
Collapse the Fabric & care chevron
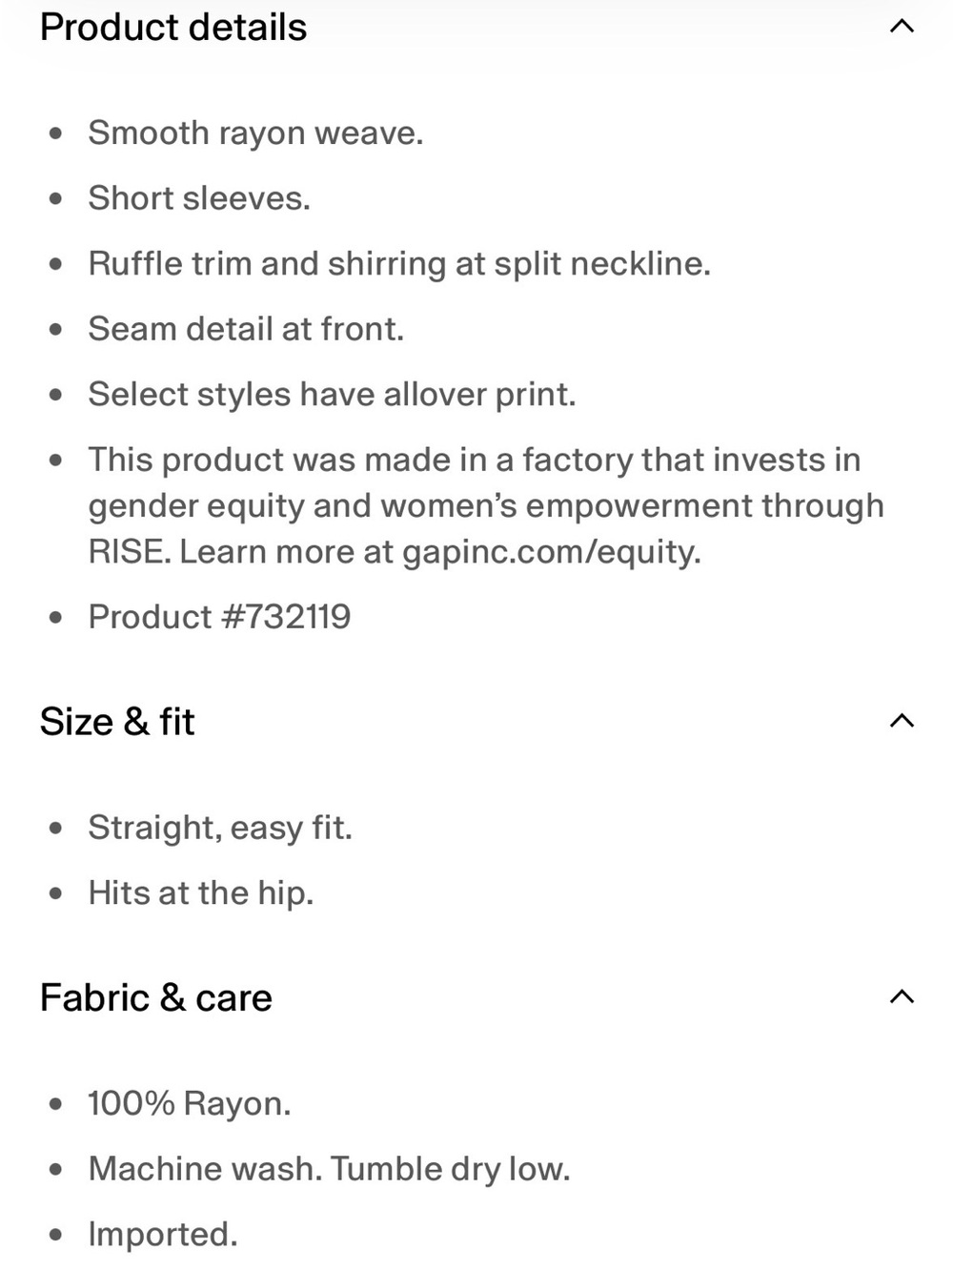pyautogui.click(x=902, y=997)
